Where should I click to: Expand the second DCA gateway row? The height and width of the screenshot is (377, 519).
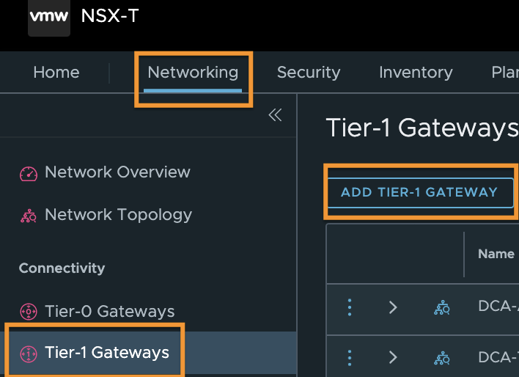pyautogui.click(x=393, y=357)
